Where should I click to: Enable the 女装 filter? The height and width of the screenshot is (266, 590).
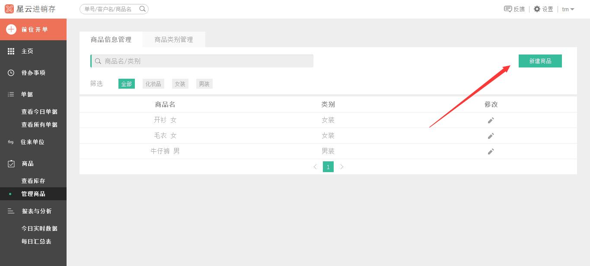coord(180,83)
